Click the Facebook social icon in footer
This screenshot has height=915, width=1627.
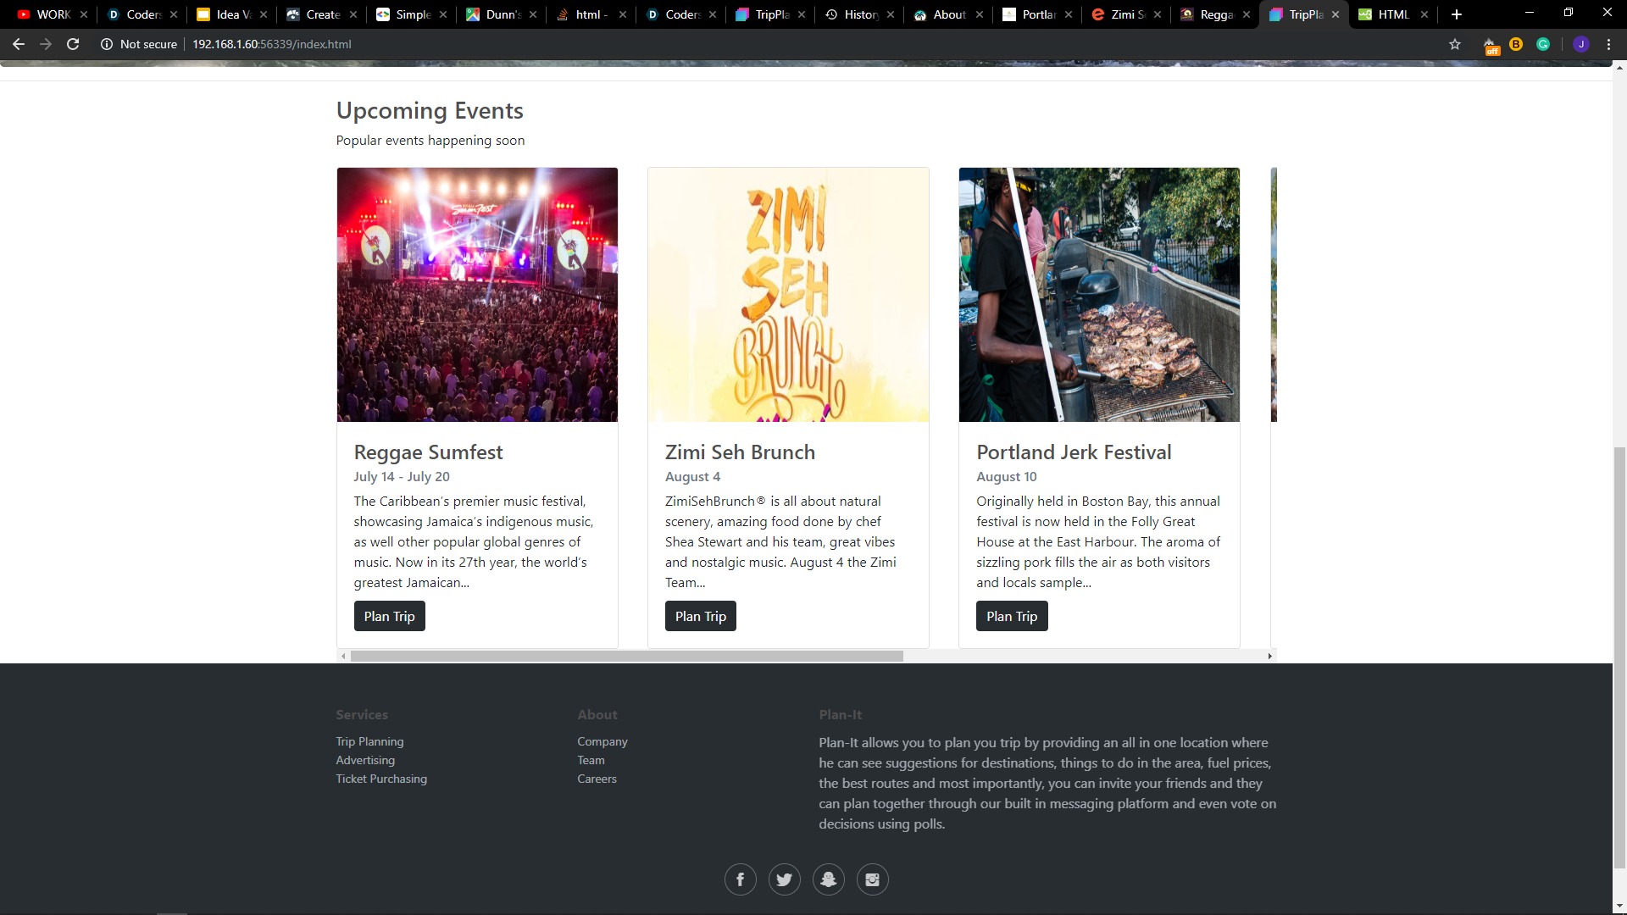(740, 879)
